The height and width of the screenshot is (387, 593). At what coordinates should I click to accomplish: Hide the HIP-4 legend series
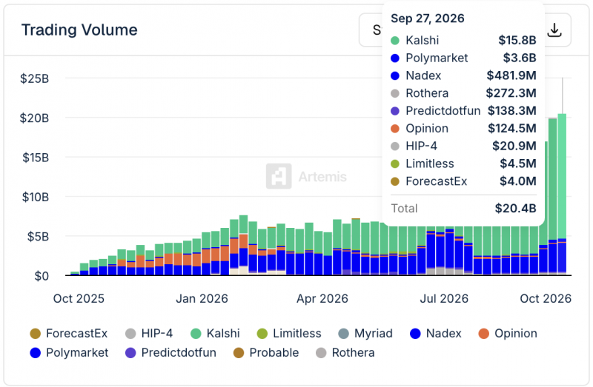point(149,334)
